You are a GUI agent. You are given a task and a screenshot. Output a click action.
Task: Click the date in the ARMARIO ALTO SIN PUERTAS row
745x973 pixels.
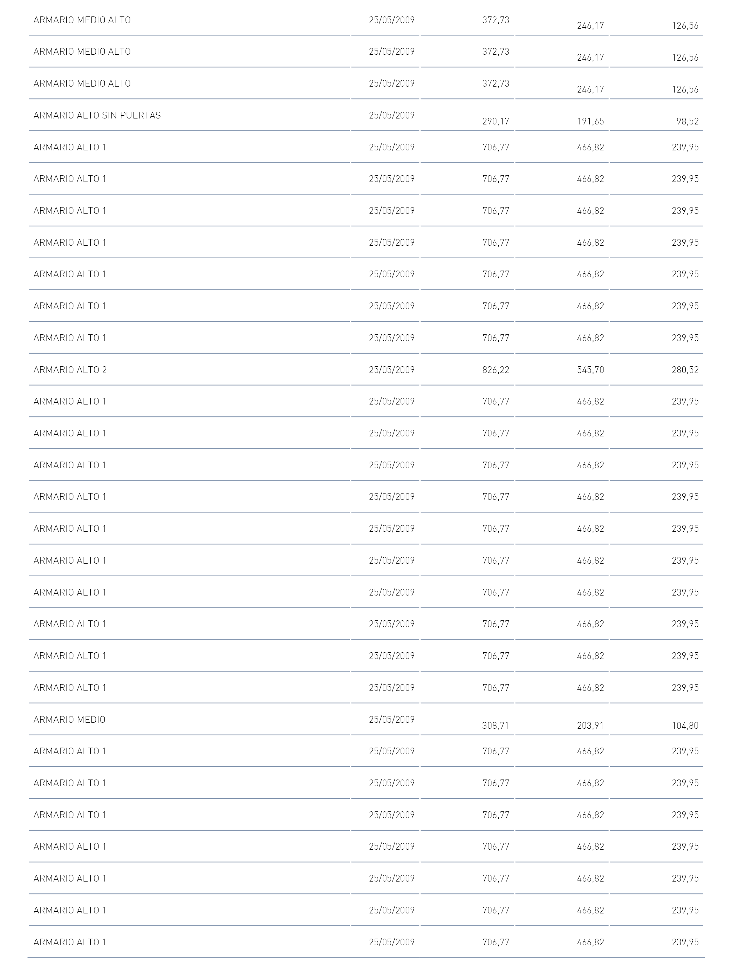coord(391,115)
